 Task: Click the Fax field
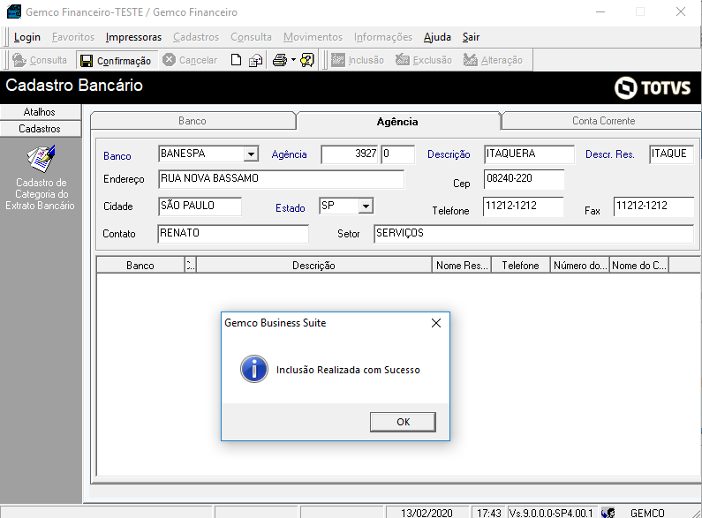(653, 206)
